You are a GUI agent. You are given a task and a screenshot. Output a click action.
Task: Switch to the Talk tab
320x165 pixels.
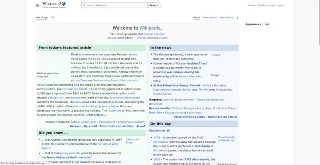(52, 18)
